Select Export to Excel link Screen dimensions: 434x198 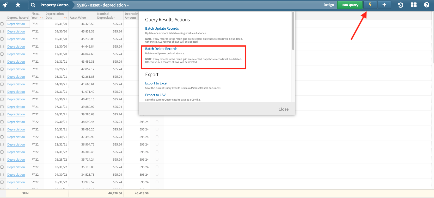(x=156, y=83)
